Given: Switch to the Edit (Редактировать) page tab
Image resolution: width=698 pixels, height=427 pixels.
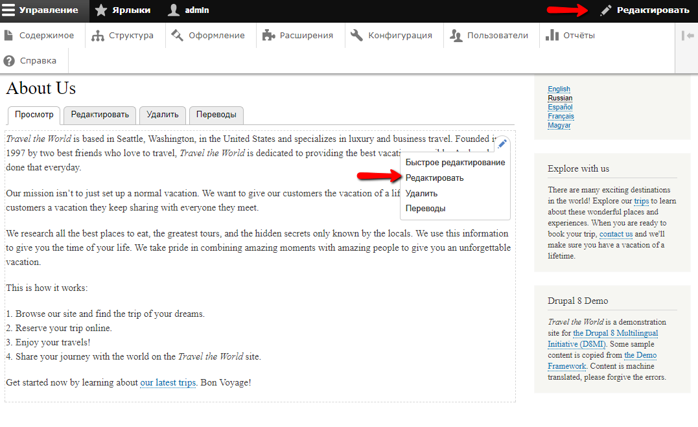Looking at the screenshot, I should point(100,115).
